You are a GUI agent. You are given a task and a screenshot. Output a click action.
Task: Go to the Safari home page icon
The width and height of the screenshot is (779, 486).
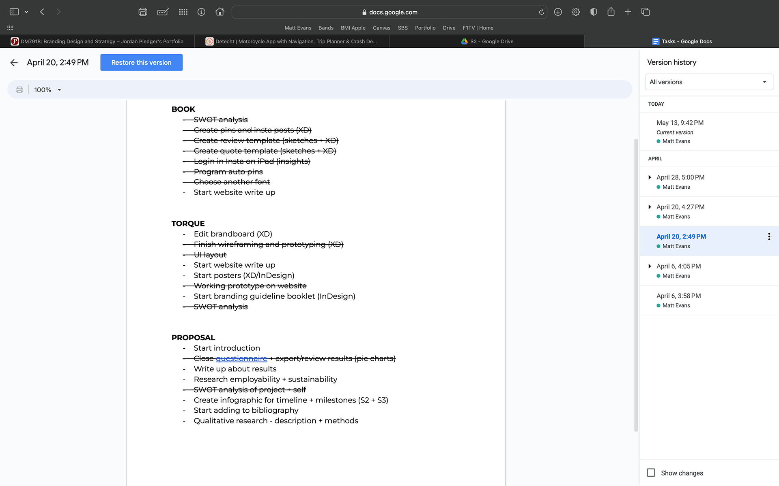(x=220, y=12)
